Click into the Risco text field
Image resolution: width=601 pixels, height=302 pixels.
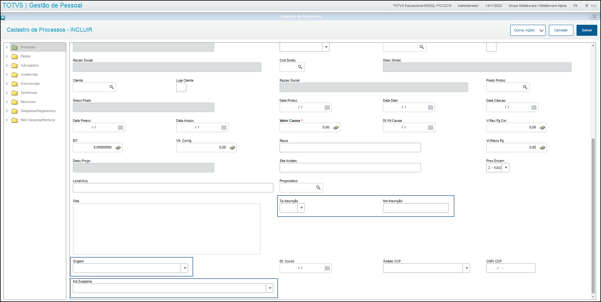(x=350, y=148)
